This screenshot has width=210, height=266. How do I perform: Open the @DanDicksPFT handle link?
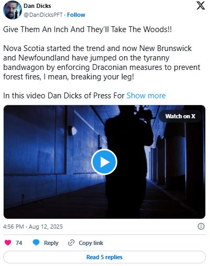coord(43,15)
